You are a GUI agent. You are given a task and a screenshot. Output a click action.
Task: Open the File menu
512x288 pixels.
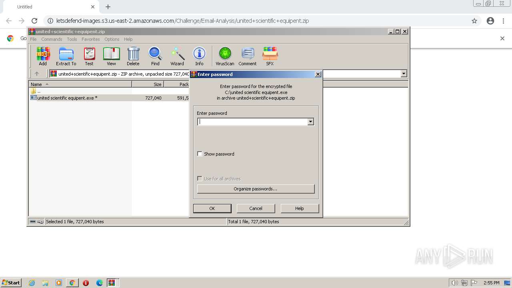33,39
